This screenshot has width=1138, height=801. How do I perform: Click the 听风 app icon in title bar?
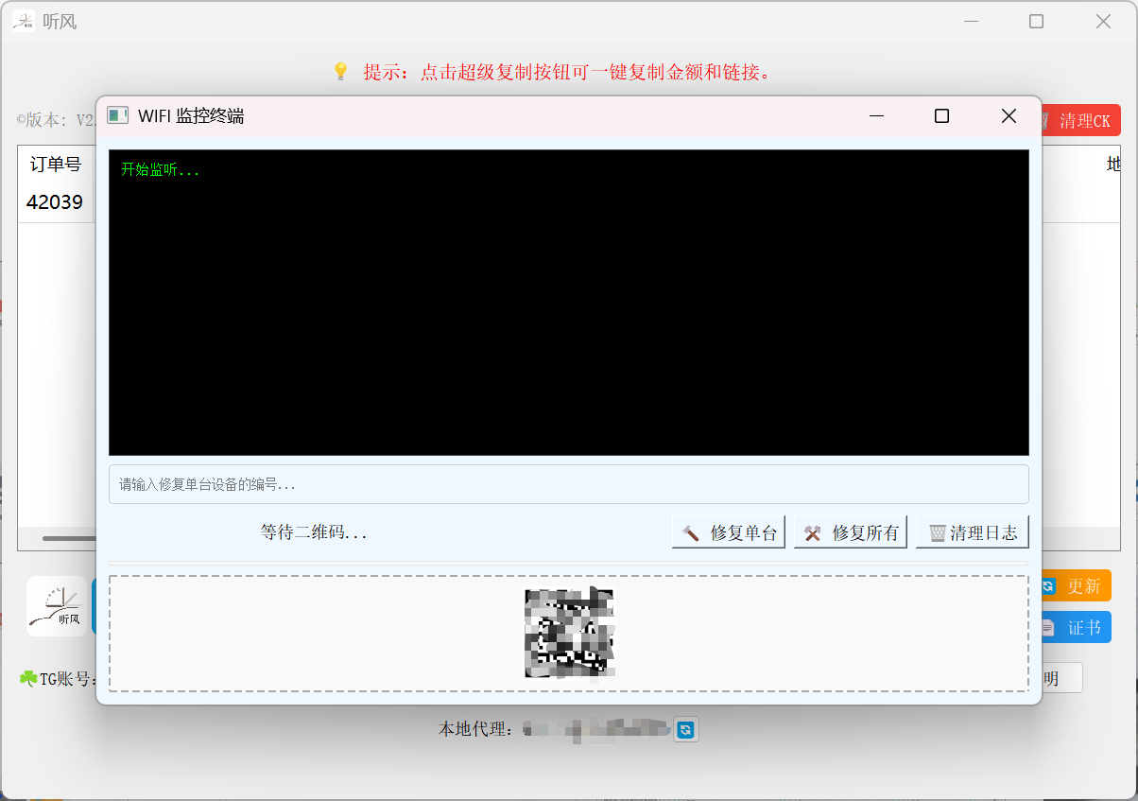tap(24, 21)
